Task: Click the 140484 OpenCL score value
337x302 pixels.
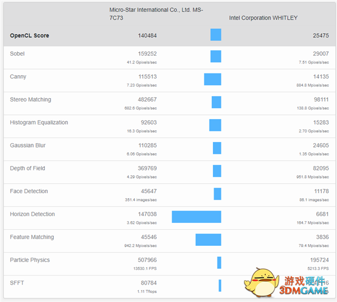Action: (x=147, y=36)
